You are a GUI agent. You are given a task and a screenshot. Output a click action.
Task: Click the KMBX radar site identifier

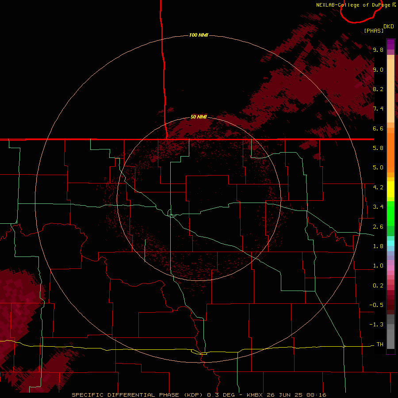(x=255, y=395)
